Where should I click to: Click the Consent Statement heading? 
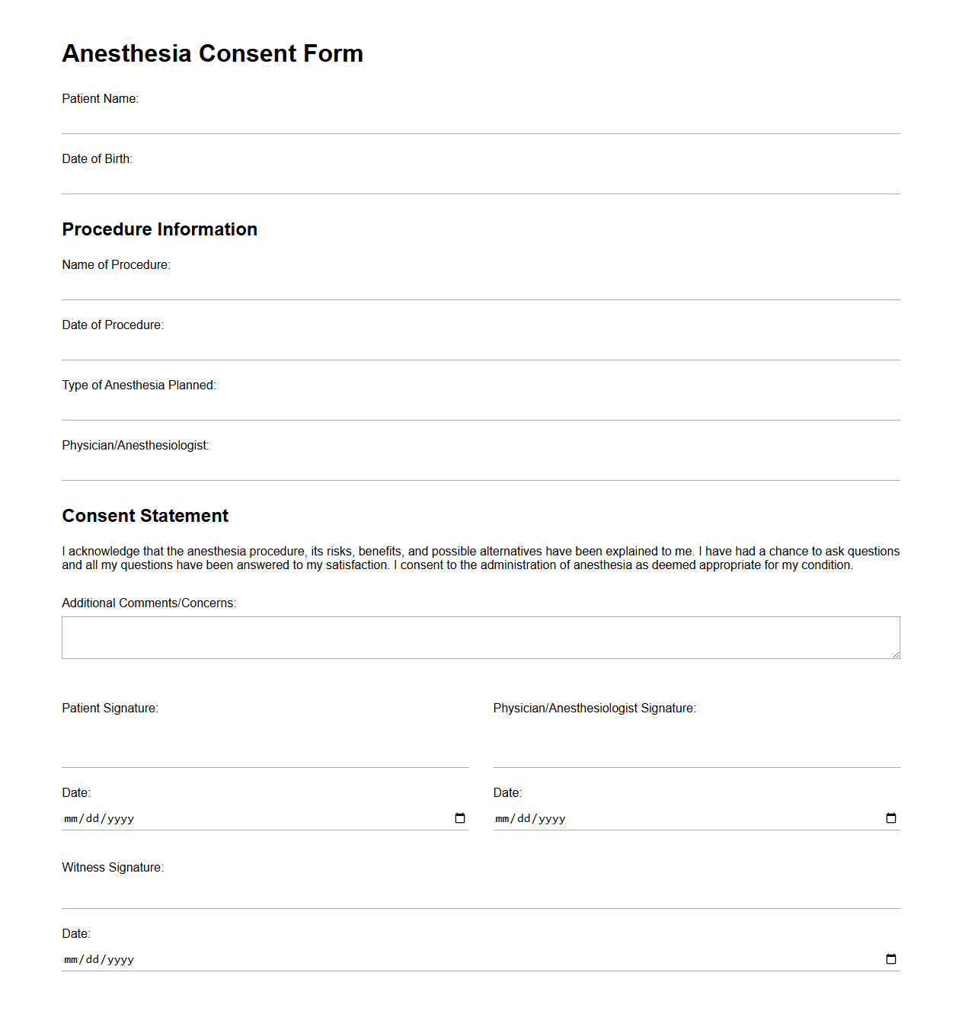145,516
